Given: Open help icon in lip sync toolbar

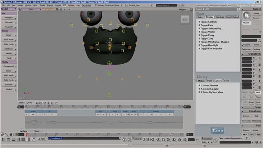Looking at the screenshot, I should coord(56,103).
